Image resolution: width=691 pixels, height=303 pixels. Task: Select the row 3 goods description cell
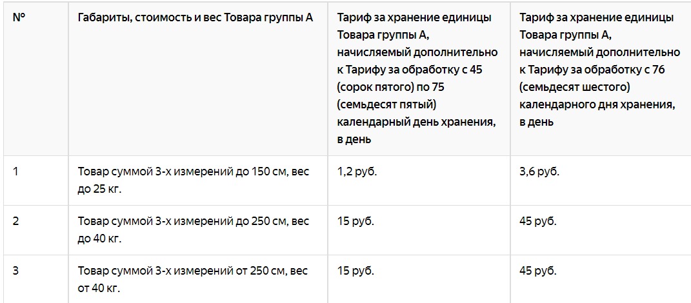[x=194, y=279]
